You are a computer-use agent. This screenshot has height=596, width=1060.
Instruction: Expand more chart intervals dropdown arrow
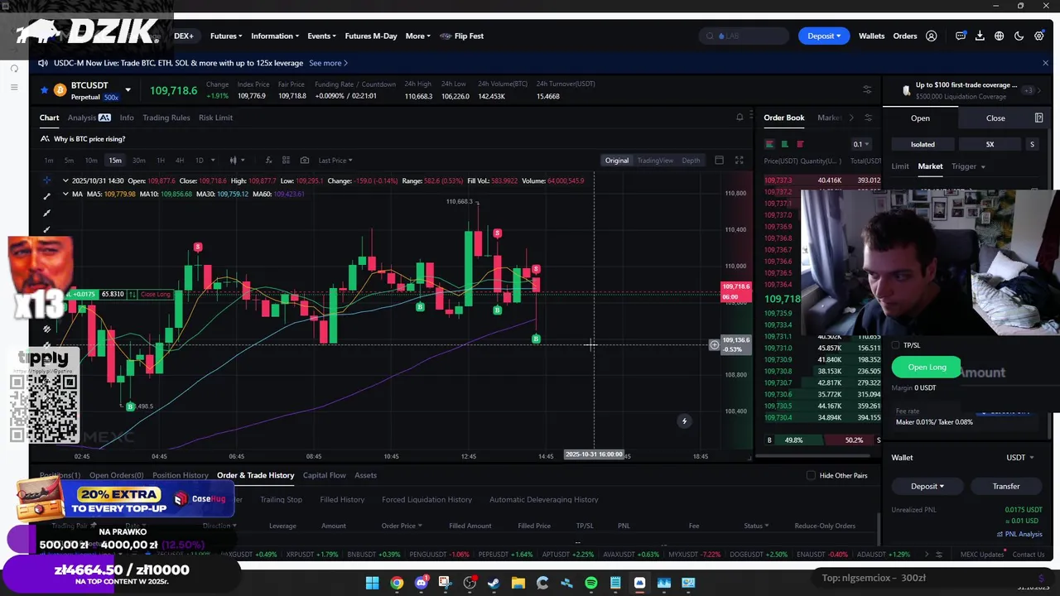[x=213, y=161]
